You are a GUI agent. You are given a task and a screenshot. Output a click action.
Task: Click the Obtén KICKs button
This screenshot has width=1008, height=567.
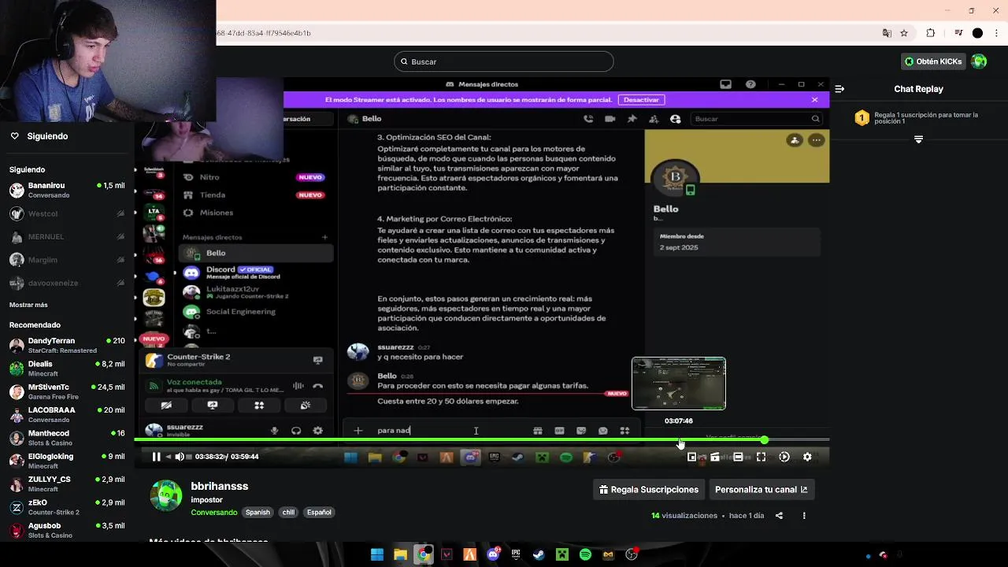[x=933, y=61]
